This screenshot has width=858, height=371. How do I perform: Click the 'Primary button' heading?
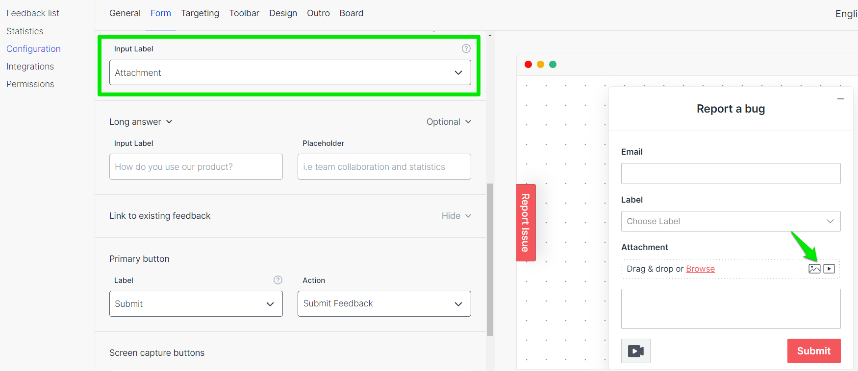click(139, 259)
